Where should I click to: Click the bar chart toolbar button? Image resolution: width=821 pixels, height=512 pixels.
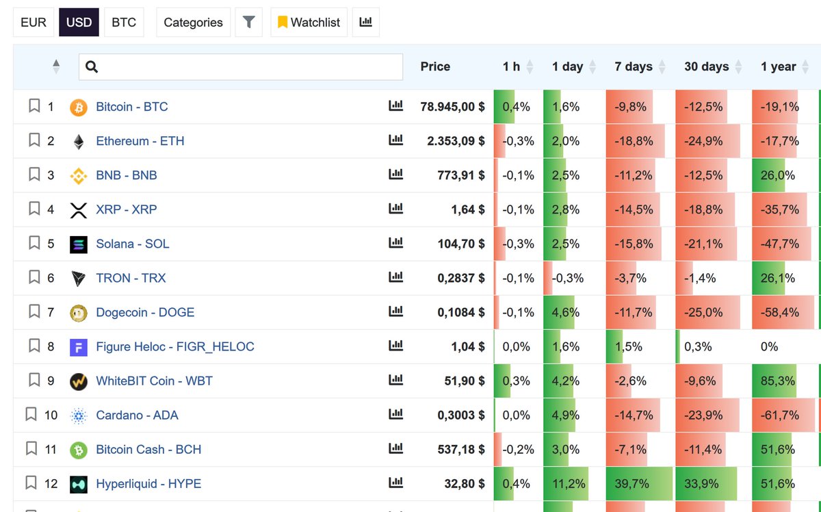point(366,22)
